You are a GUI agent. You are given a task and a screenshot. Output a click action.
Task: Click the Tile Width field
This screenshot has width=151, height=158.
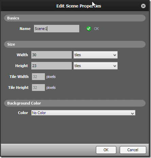click(38, 77)
